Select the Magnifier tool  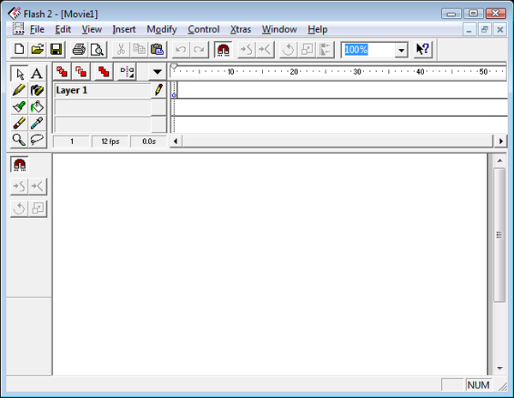[x=20, y=140]
